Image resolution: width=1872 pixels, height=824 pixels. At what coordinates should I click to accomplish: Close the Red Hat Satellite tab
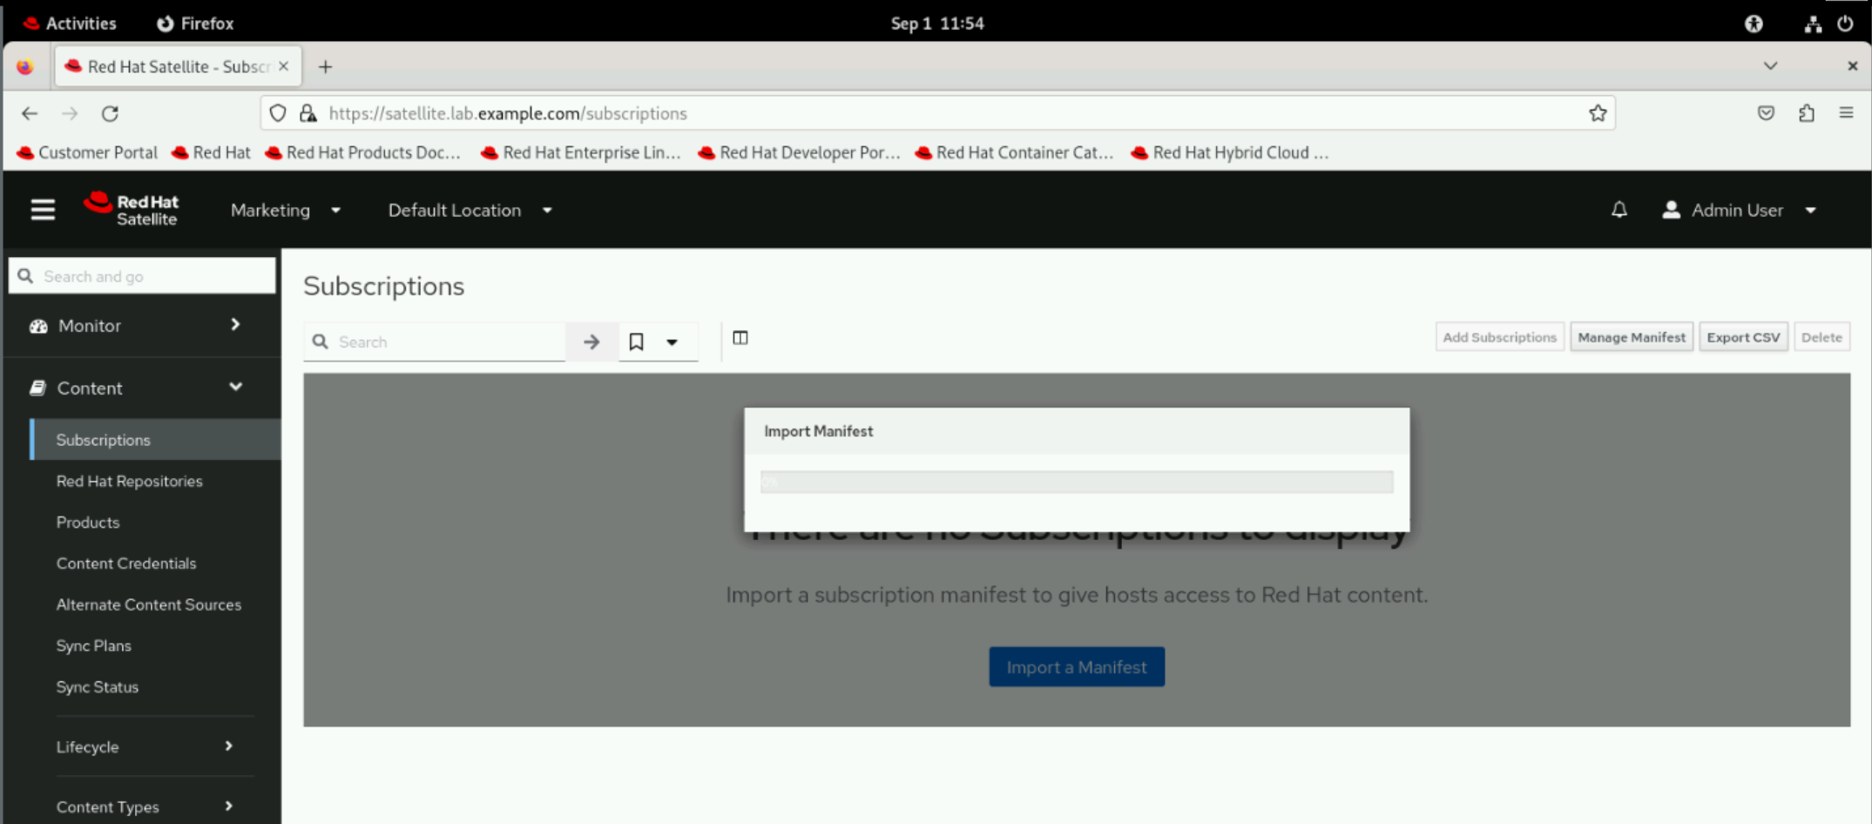click(x=283, y=66)
